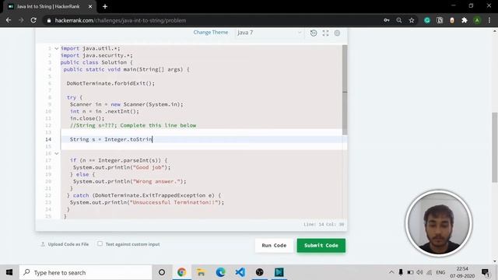Go forward in Chrome browser
Image resolution: width=498 pixels, height=280 pixels.
pos(21,20)
